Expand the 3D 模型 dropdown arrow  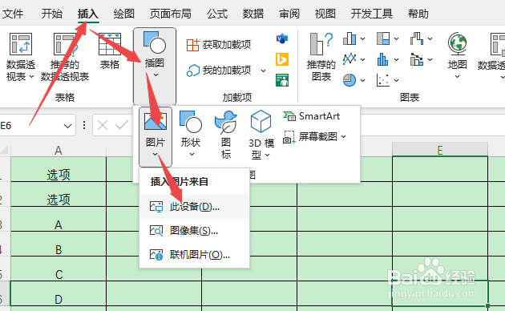point(267,155)
